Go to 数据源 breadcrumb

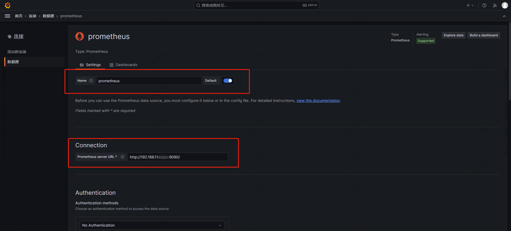49,16
